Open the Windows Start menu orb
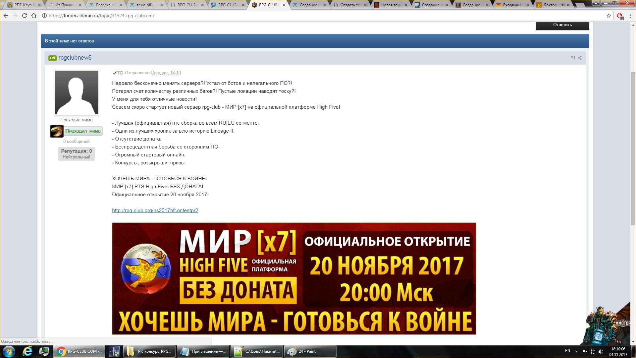 tap(9, 351)
